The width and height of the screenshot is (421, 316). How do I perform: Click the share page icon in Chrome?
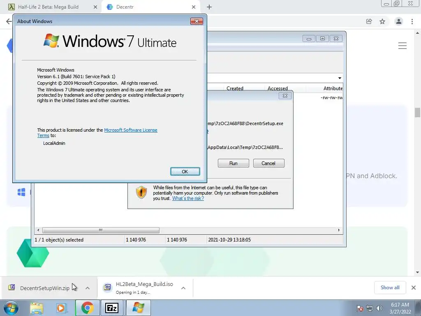click(x=369, y=21)
